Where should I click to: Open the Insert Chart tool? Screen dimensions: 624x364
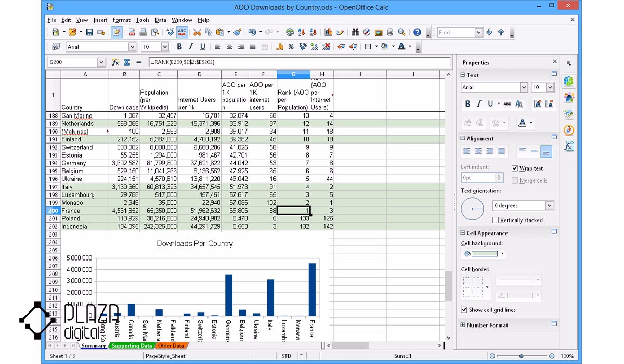(x=329, y=32)
